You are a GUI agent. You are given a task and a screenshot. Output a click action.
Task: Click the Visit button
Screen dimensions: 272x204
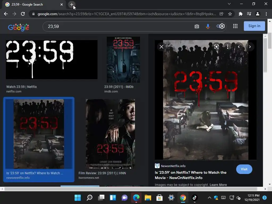point(244,169)
